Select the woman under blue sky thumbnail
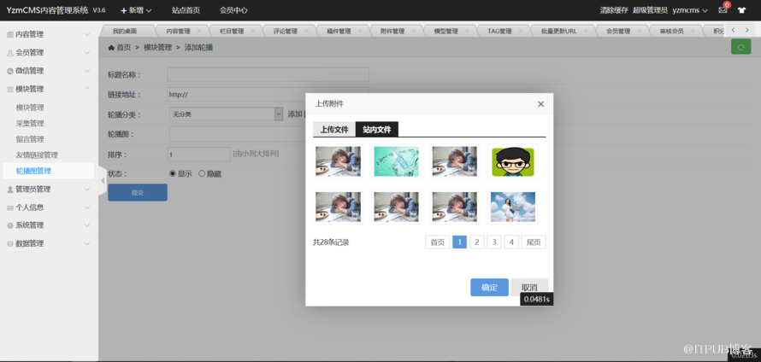Screen dimensions: 761x362 click(513, 207)
